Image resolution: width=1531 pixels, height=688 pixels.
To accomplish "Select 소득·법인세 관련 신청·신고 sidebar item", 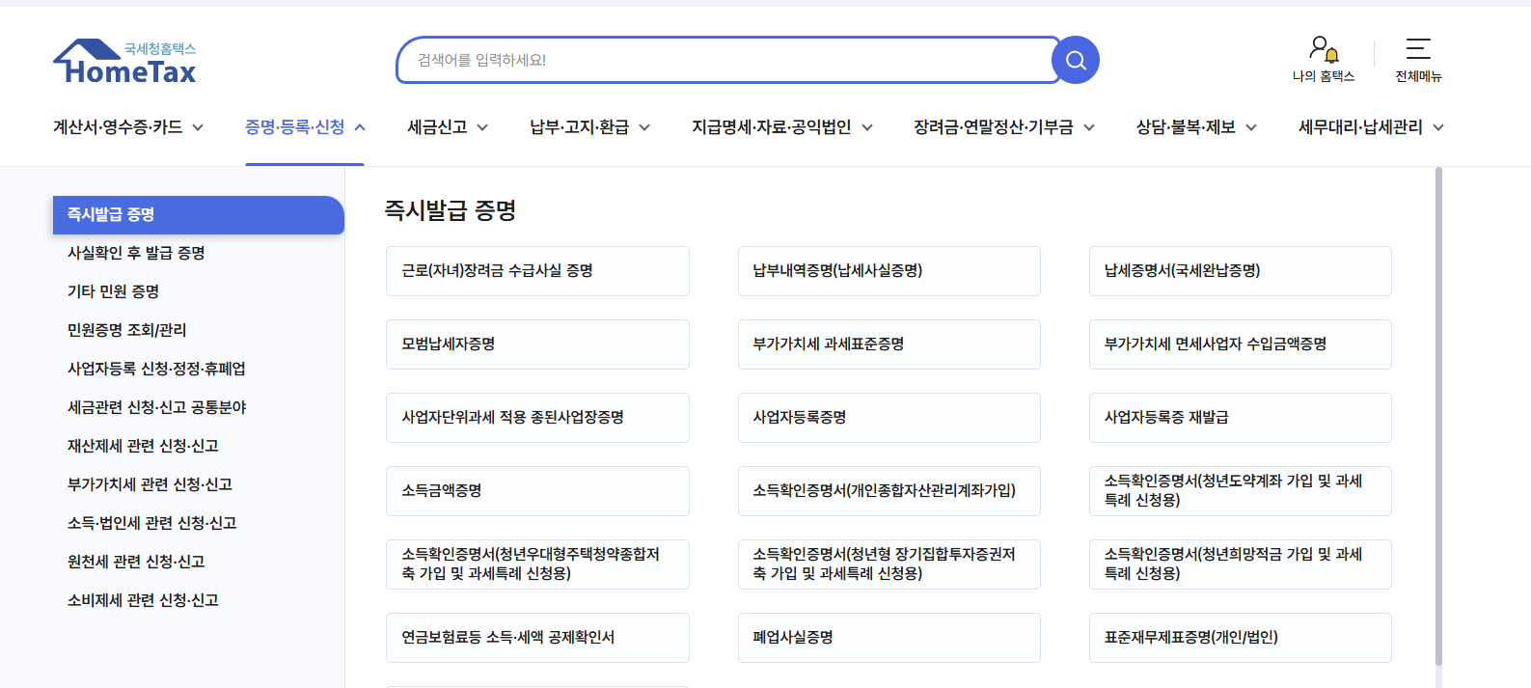I will [151, 523].
